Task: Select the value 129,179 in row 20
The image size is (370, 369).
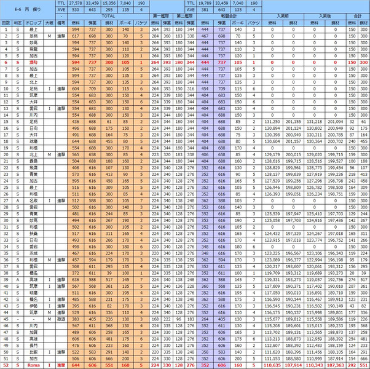Action: (x=272, y=154)
